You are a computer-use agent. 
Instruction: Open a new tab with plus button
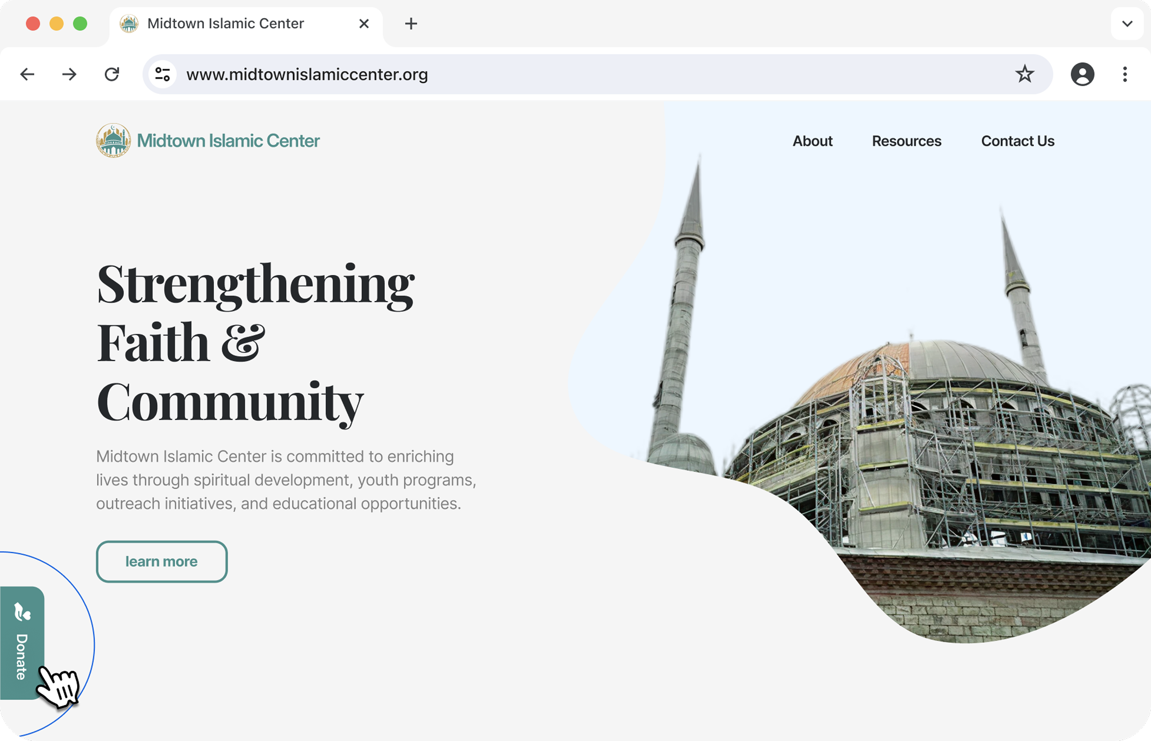click(411, 24)
